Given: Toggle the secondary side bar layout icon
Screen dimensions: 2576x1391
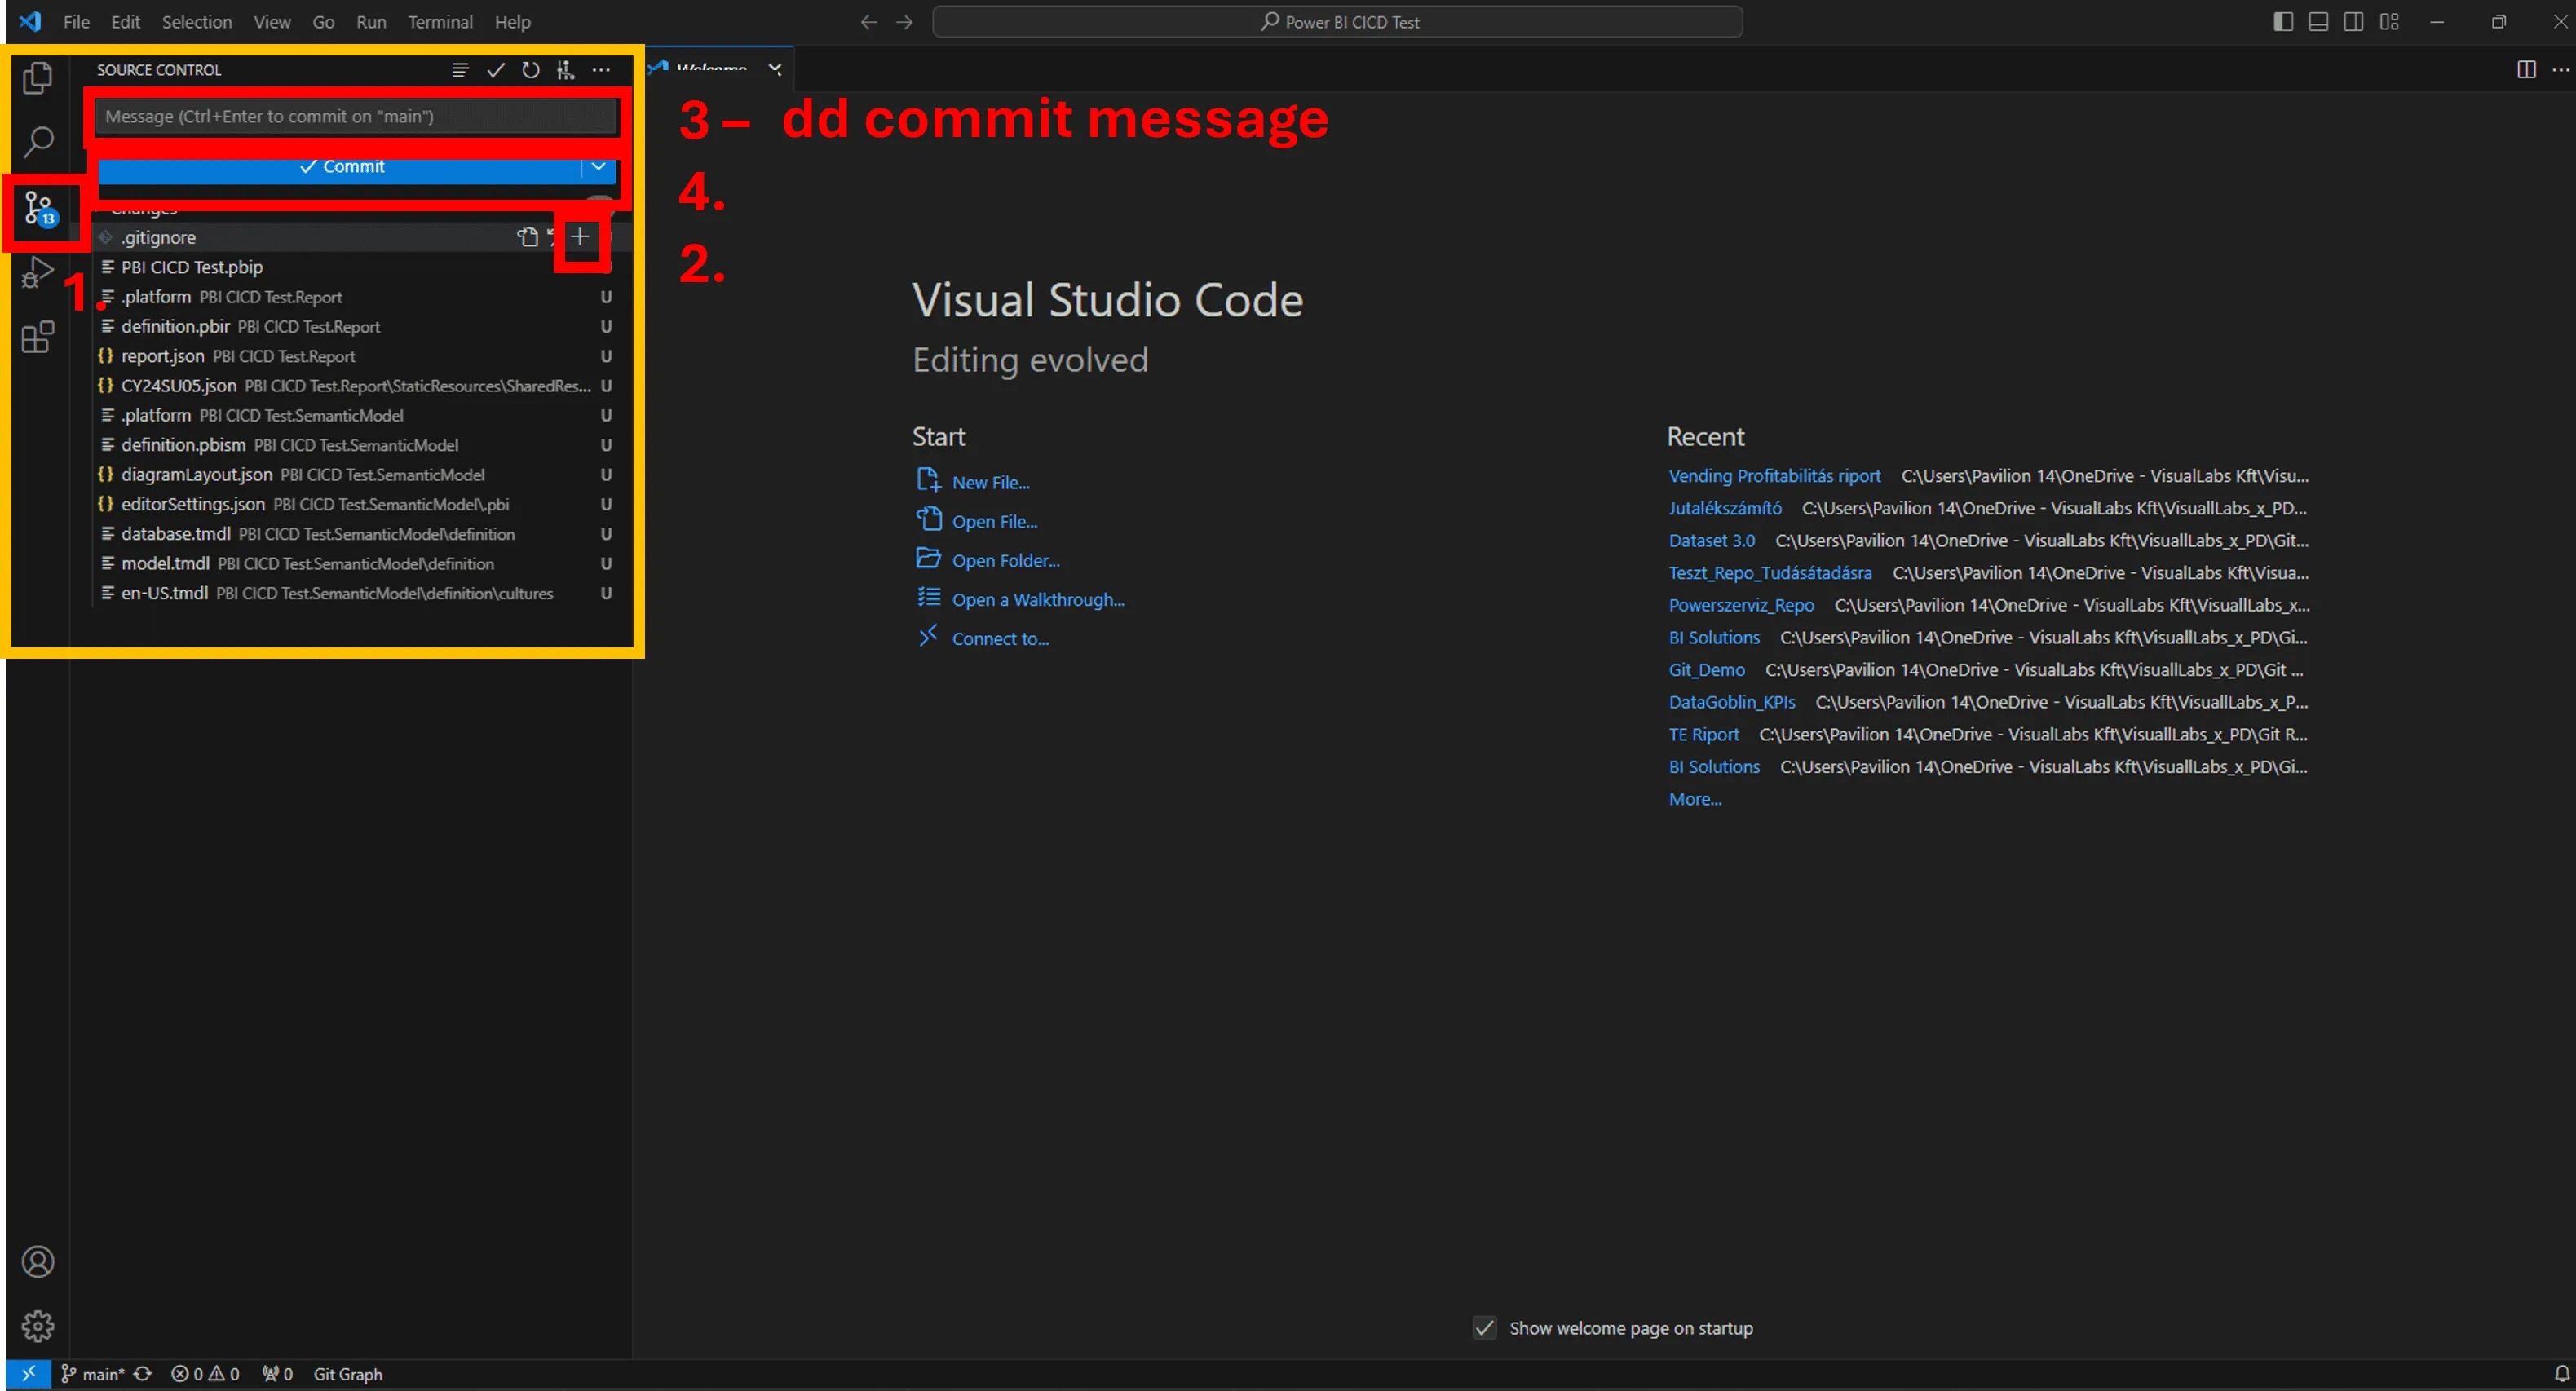Looking at the screenshot, I should click(x=2354, y=22).
